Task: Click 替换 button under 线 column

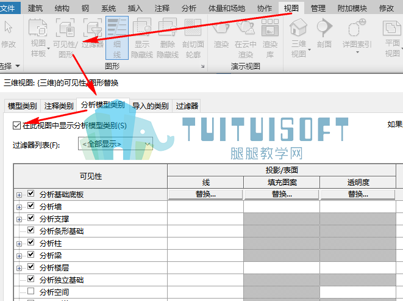Action: pyautogui.click(x=205, y=194)
